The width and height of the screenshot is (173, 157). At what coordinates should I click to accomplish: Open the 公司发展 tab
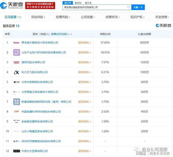click(88, 17)
